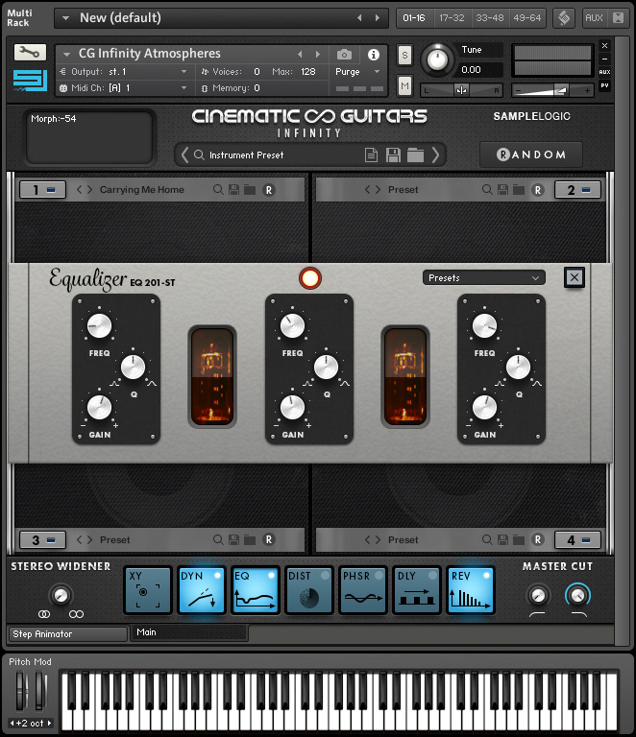636x737 pixels.
Task: Open Instrument Preset folder icon
Action: [415, 155]
